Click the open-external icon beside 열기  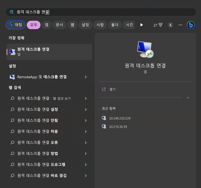pyautogui.click(x=104, y=89)
